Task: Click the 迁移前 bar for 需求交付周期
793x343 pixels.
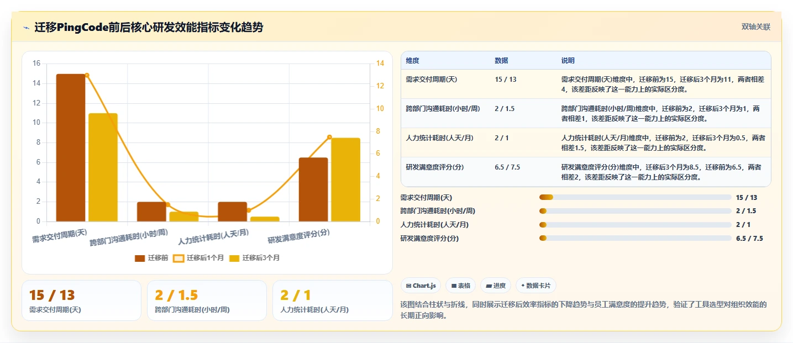Action: click(x=71, y=147)
